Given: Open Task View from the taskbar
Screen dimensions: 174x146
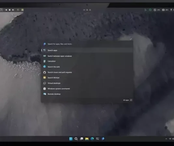Looking at the screenshot, I should [81, 139].
